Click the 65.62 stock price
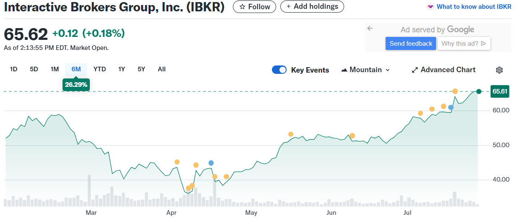Image resolution: width=517 pixels, height=219 pixels. click(26, 35)
